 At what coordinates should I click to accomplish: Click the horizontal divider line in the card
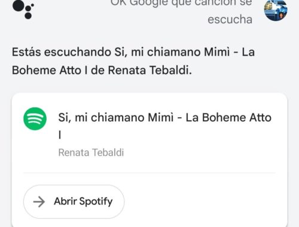[x=149, y=173]
